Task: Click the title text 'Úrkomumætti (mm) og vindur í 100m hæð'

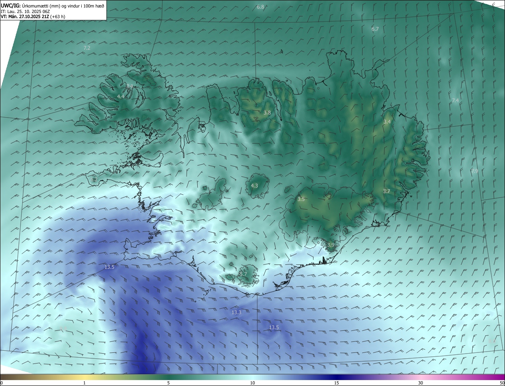Action: (63, 5)
